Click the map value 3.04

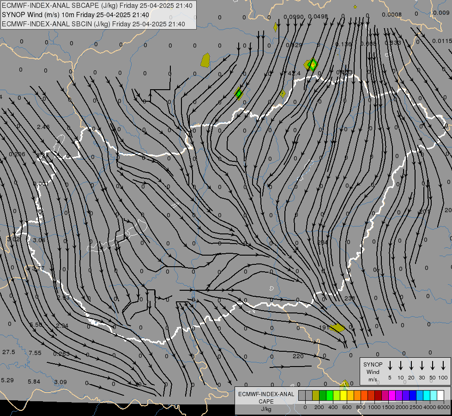coord(39,240)
